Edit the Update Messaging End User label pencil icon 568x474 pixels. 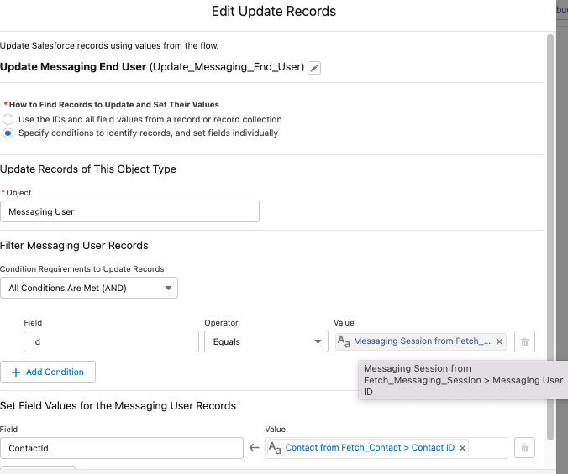pos(314,68)
